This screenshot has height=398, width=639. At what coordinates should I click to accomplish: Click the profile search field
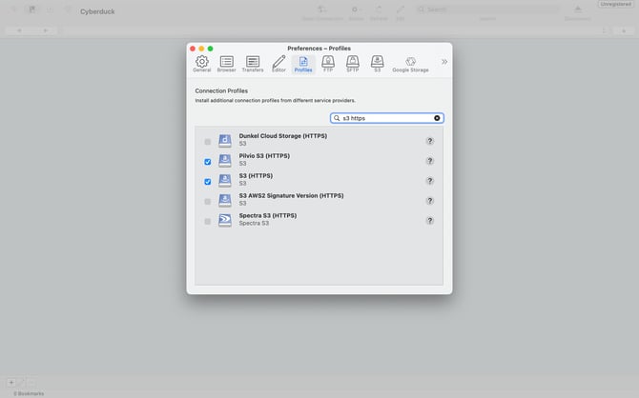387,118
